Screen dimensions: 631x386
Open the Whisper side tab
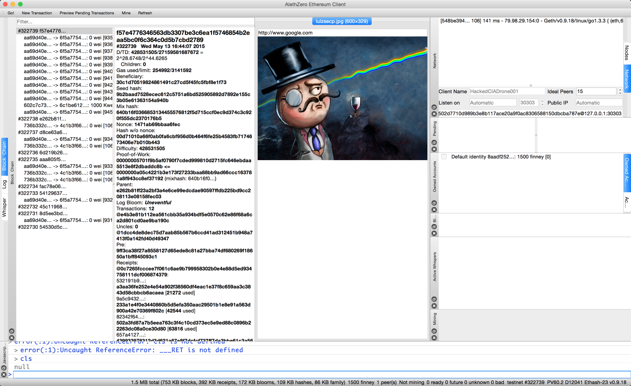pyautogui.click(x=4, y=207)
